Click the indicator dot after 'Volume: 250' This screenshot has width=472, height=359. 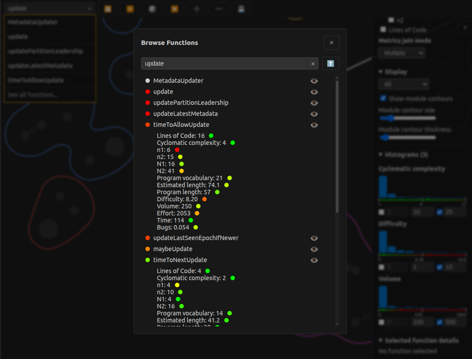tap(198, 206)
